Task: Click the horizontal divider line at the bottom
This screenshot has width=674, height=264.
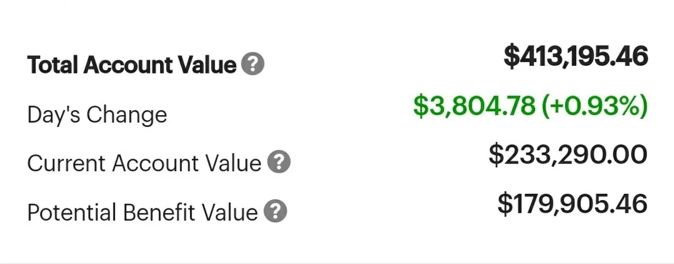Action: coord(337,262)
